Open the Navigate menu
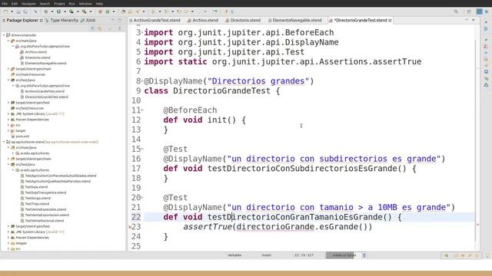 (28, 4)
